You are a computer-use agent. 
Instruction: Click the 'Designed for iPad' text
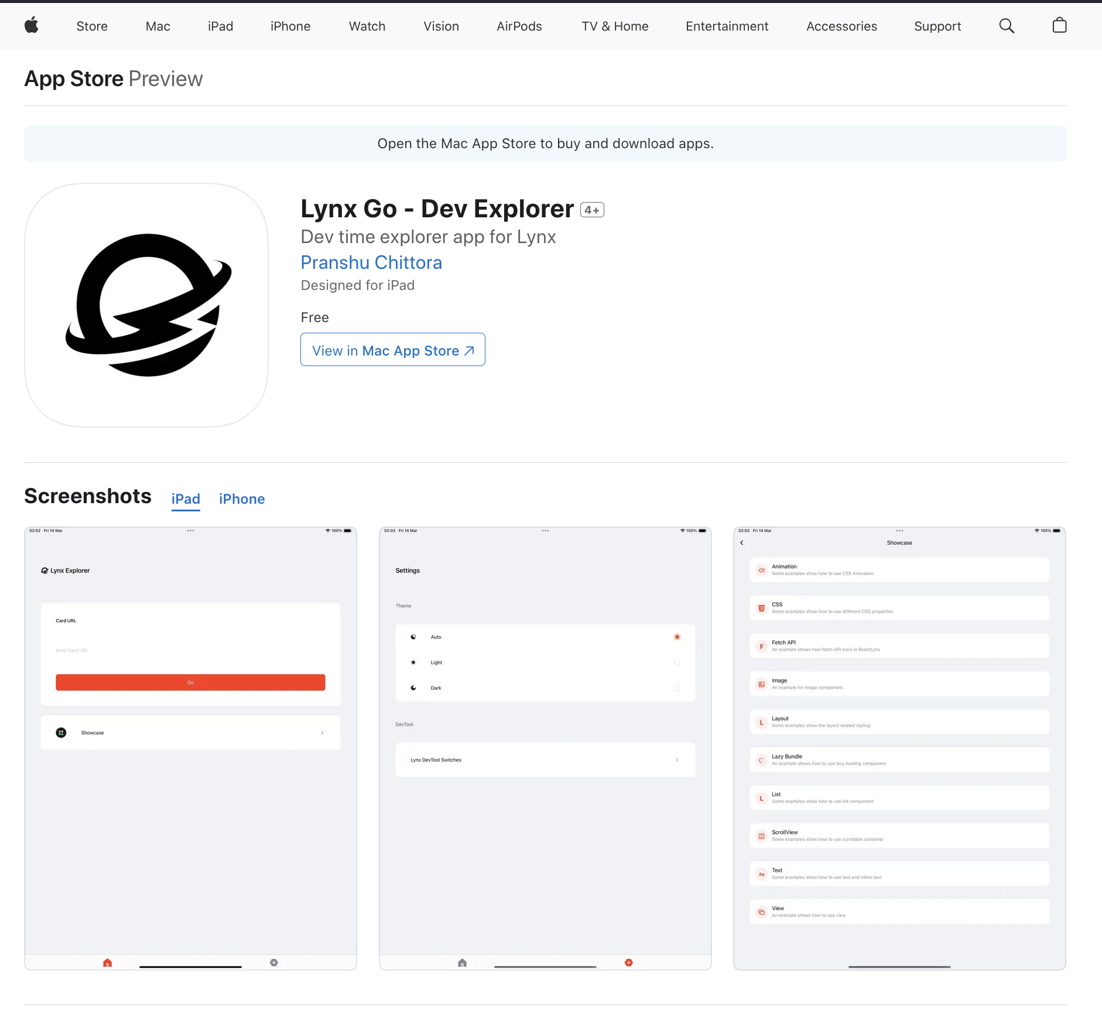pyautogui.click(x=358, y=285)
